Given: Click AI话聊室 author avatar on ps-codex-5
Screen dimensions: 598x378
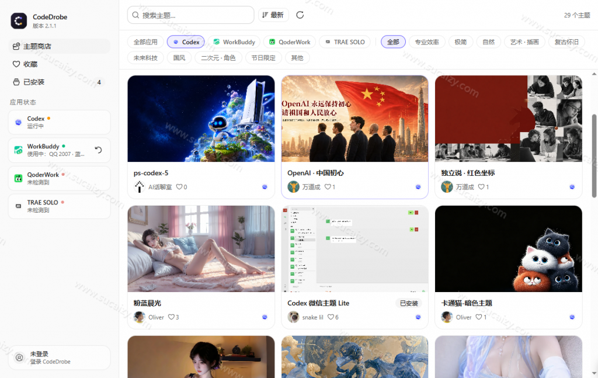Looking at the screenshot, I should coord(140,187).
